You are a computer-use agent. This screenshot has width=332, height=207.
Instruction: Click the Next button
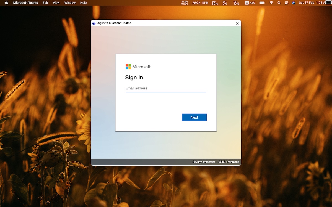click(x=194, y=117)
